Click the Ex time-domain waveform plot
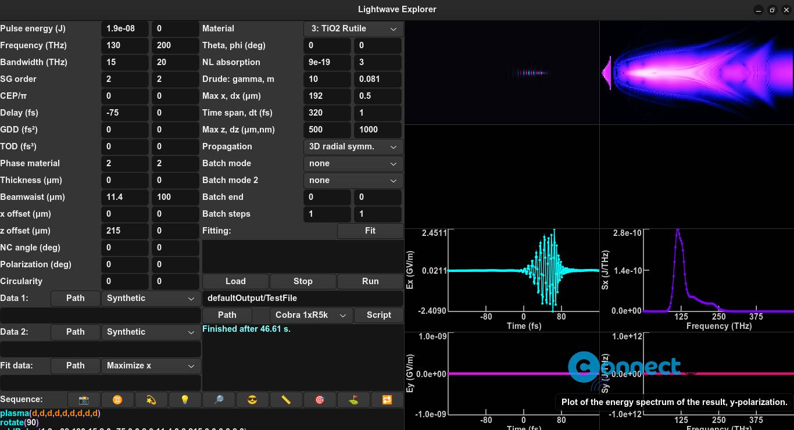The width and height of the screenshot is (794, 430). [523, 271]
